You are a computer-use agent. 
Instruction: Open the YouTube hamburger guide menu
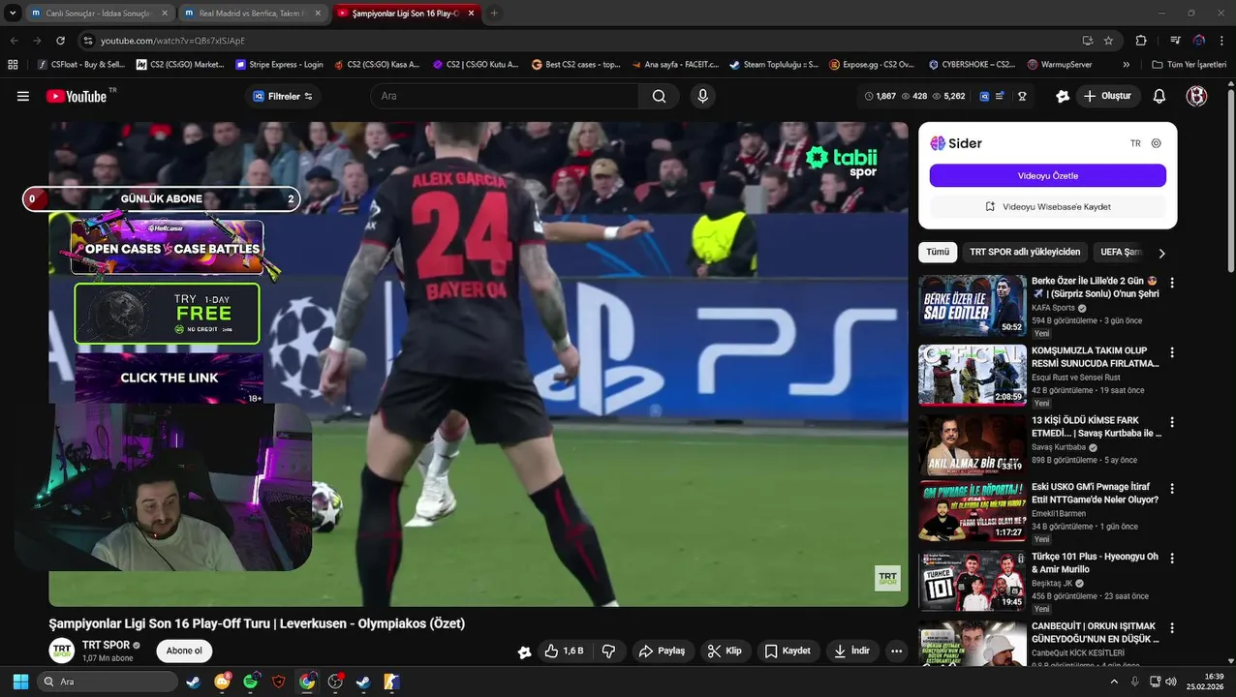click(23, 96)
